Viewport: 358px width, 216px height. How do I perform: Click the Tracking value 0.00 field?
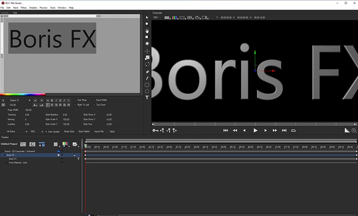[x=27, y=115]
